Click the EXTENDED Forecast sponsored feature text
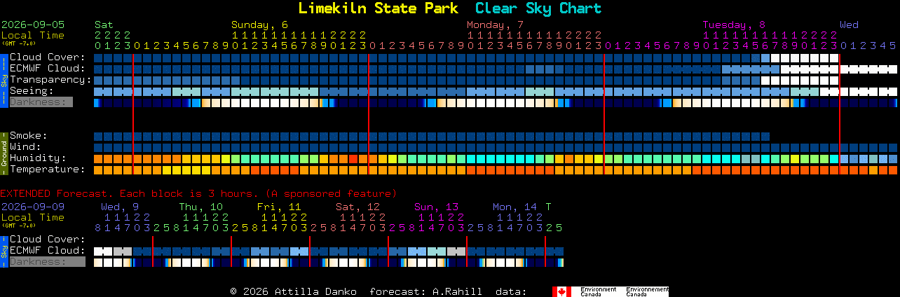 [198, 193]
